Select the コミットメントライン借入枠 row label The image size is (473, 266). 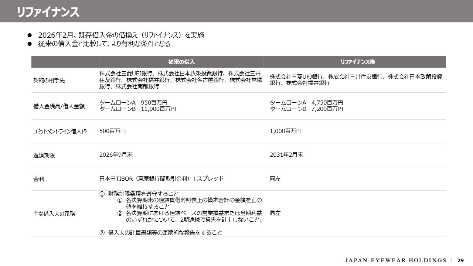pyautogui.click(x=60, y=131)
